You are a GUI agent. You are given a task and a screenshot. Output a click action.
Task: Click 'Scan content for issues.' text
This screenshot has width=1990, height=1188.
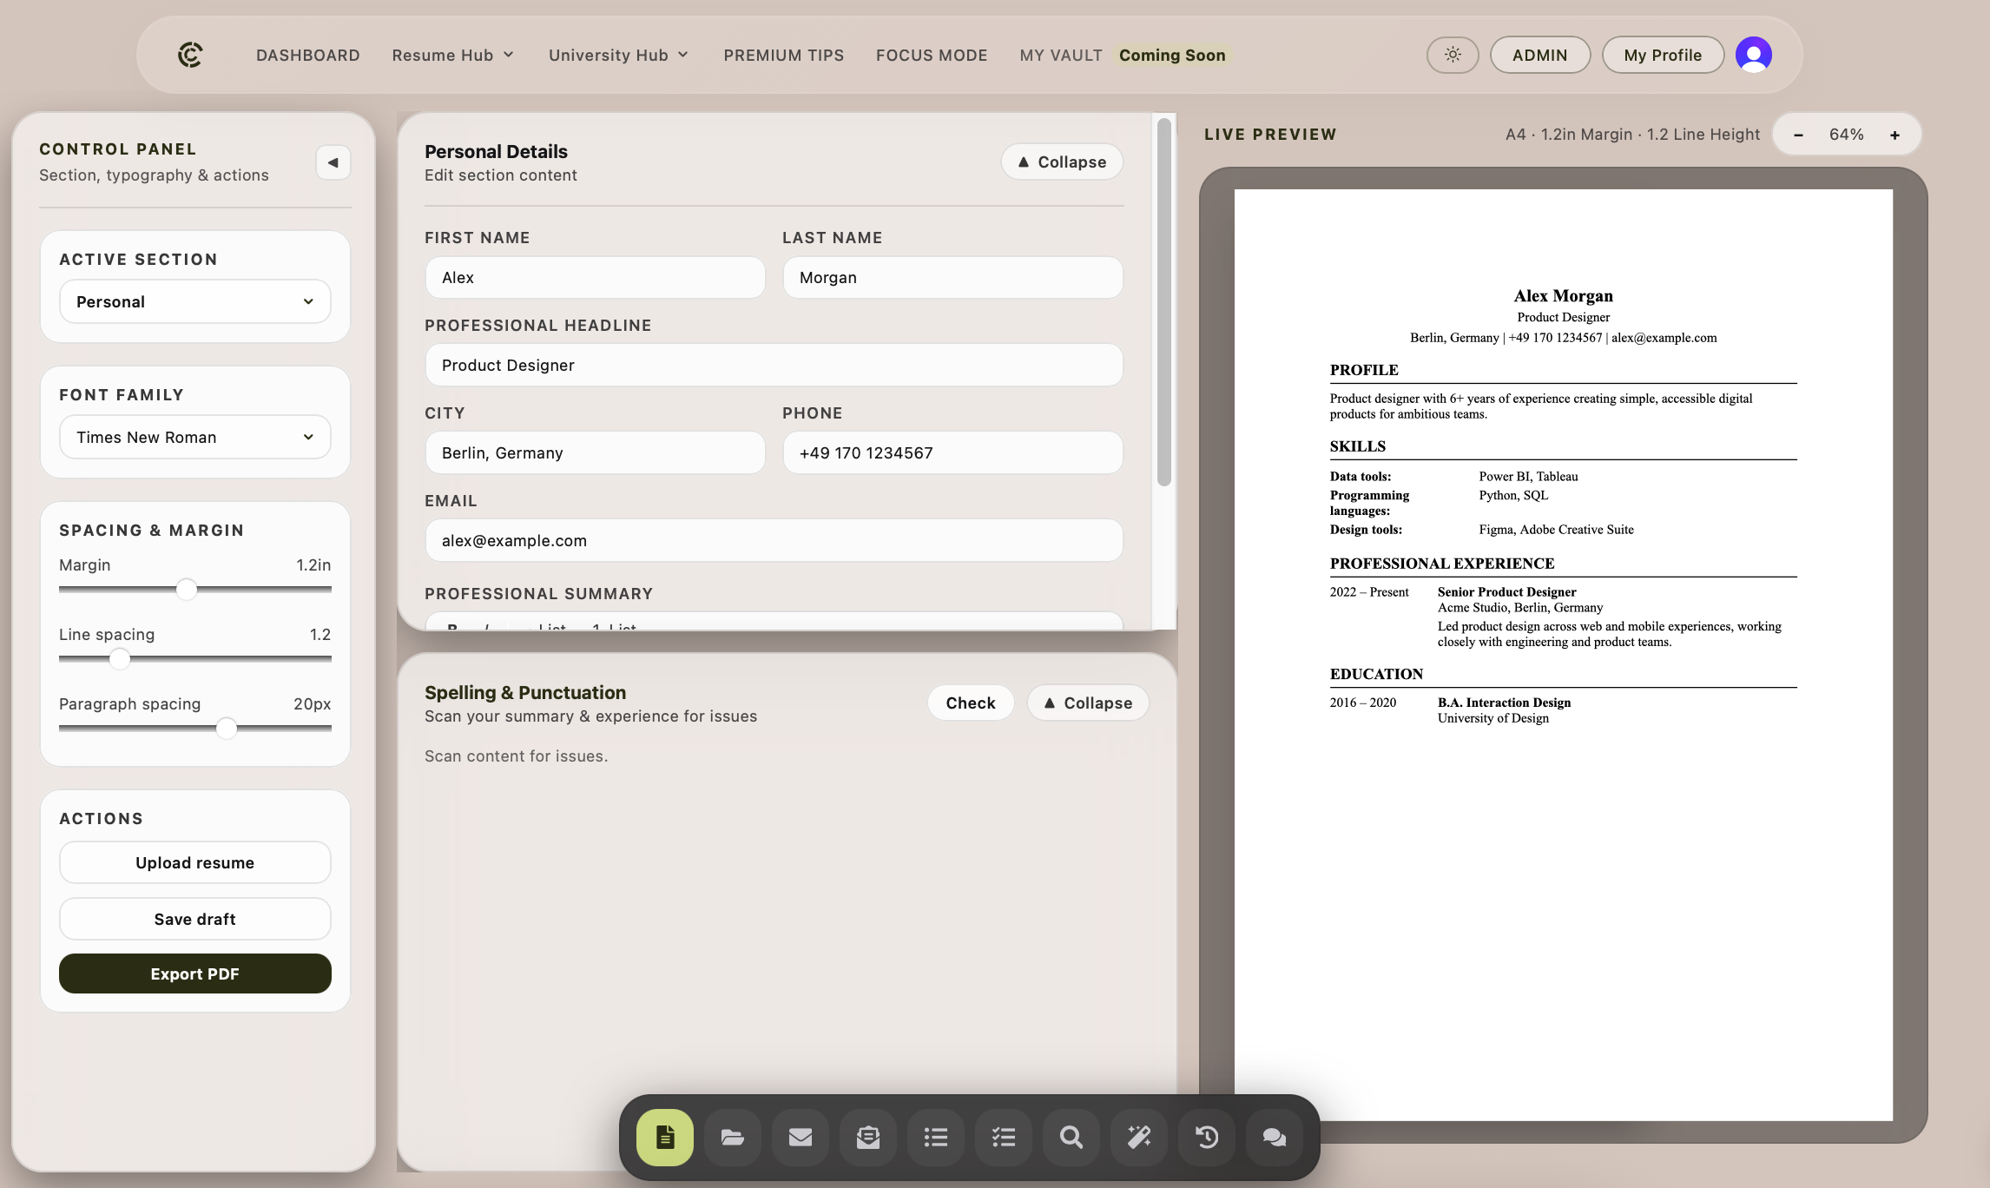[x=517, y=756]
